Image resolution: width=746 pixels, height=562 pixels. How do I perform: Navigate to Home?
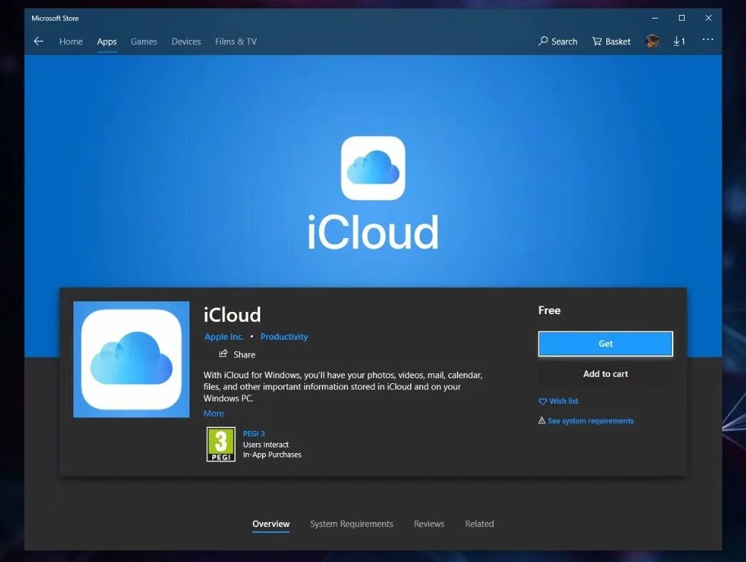[x=71, y=41]
